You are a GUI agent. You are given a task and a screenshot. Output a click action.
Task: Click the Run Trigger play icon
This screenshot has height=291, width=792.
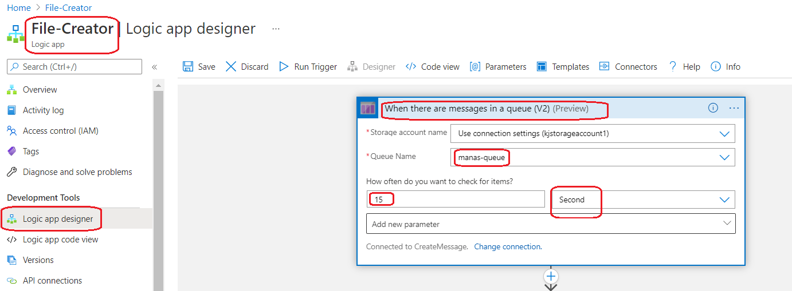[x=284, y=67]
